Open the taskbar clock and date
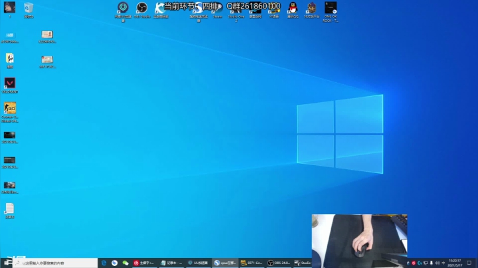 click(x=455, y=263)
